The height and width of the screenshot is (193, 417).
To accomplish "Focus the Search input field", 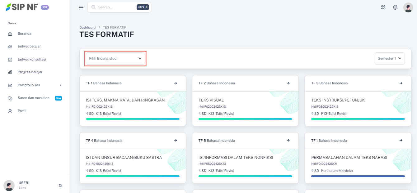I will (x=115, y=7).
